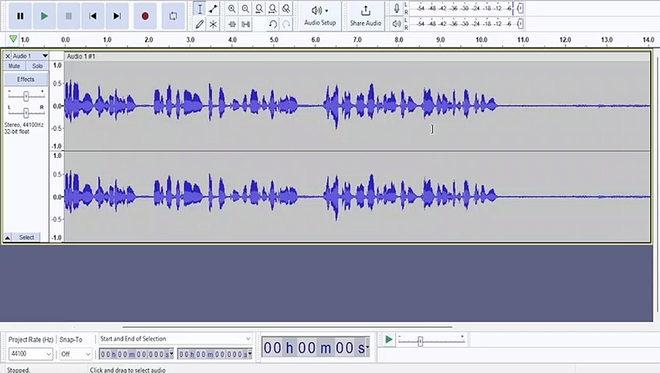Skip to start of the project
The width and height of the screenshot is (660, 373).
point(93,16)
